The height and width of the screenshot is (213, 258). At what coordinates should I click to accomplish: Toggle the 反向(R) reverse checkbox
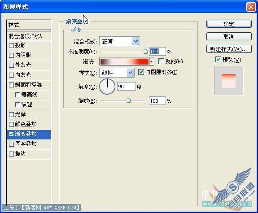click(x=161, y=61)
